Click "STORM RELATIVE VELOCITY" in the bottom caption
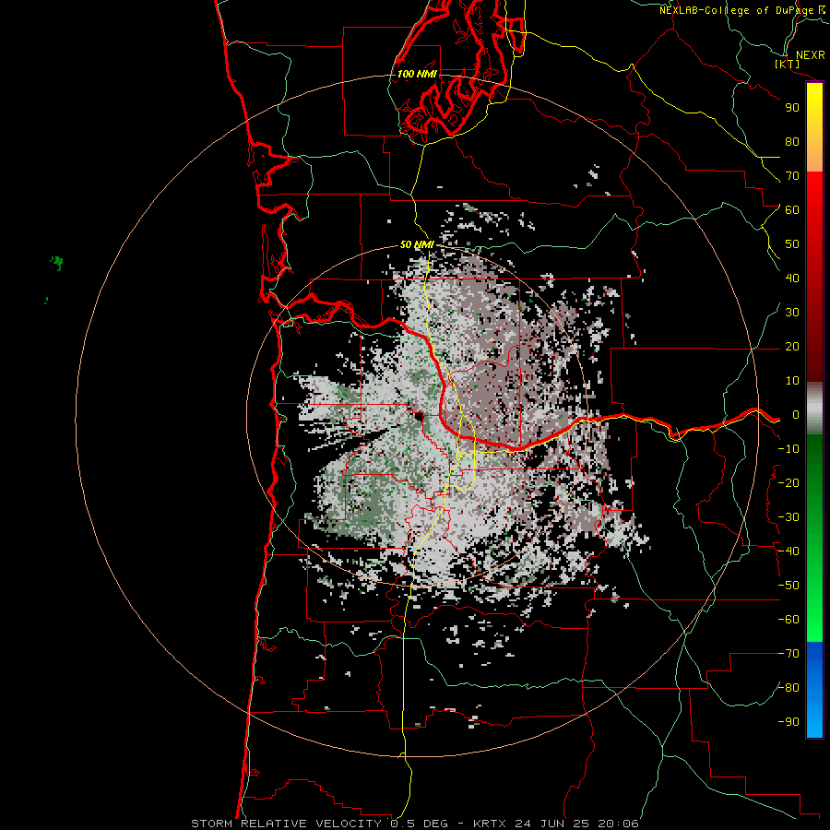 pyautogui.click(x=286, y=824)
